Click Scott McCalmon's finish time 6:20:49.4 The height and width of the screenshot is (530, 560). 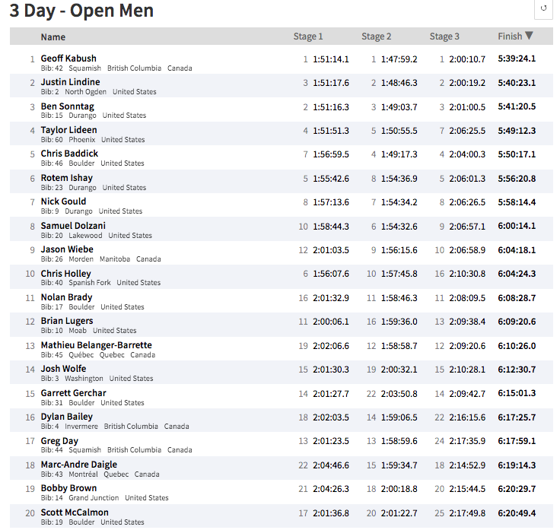[517, 513]
